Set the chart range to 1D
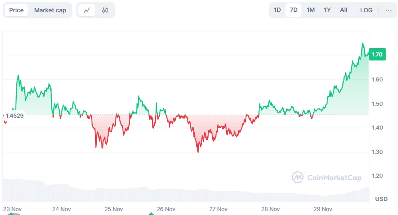Screen dimensions: 398x215 [277, 10]
